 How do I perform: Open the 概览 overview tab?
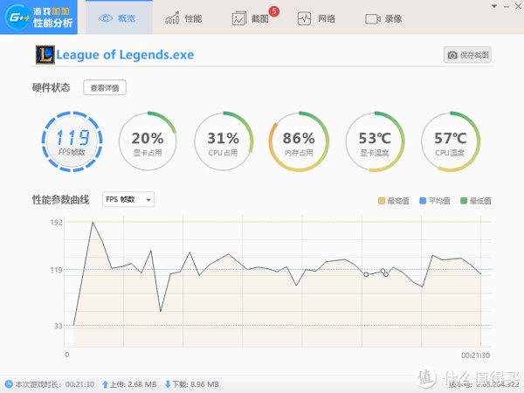click(119, 18)
